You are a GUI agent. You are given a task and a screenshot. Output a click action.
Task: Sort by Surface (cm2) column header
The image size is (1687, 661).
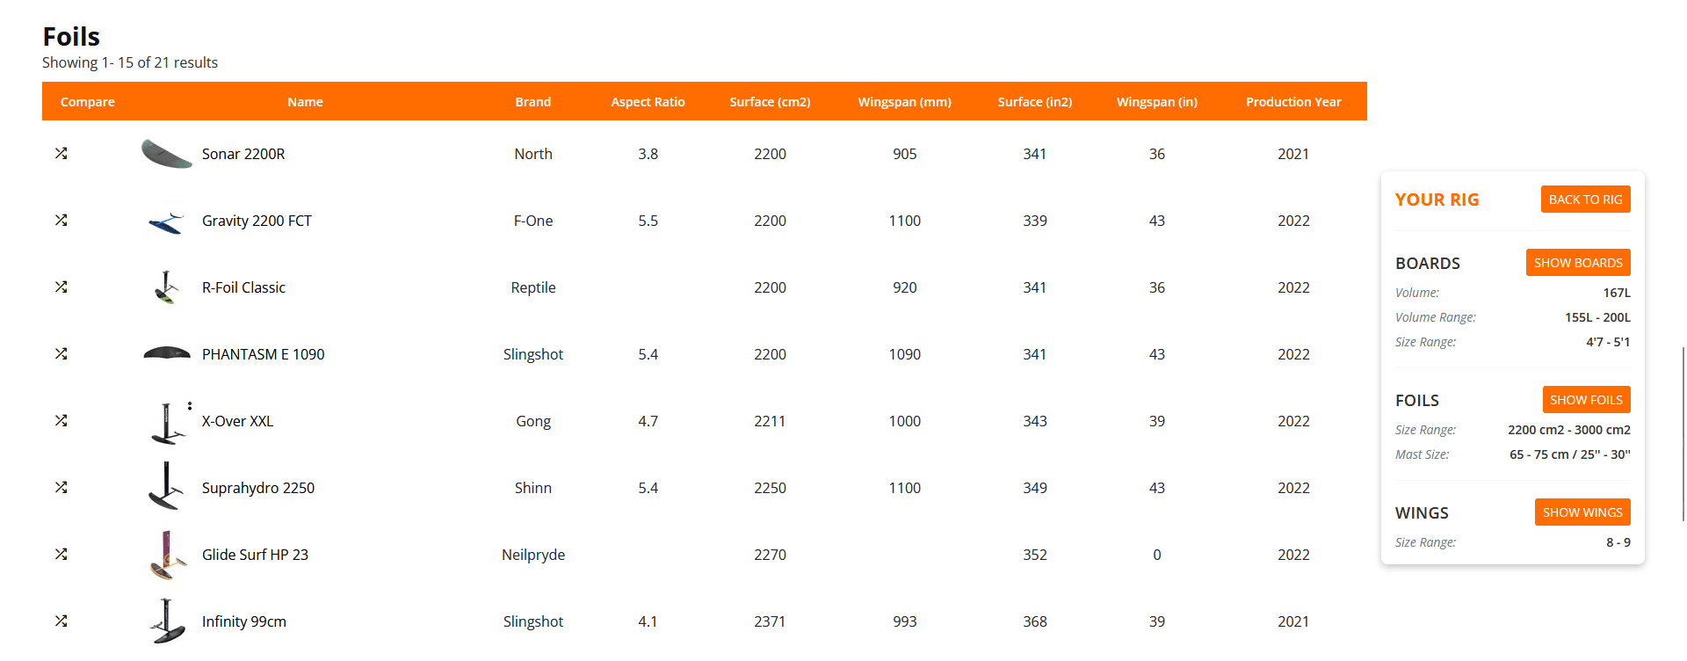770,102
